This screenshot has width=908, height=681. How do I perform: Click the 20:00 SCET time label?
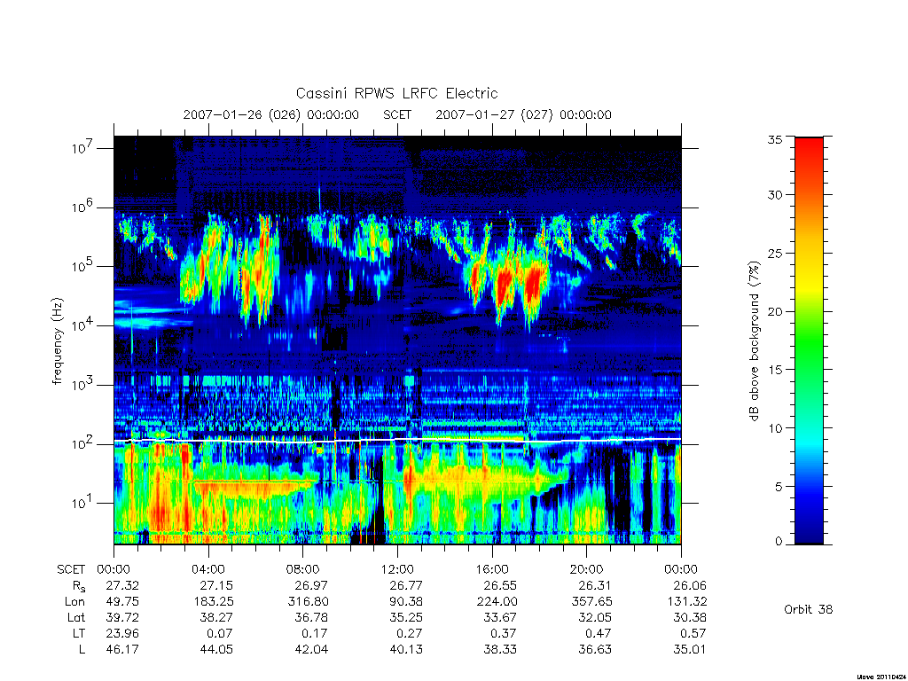[586, 569]
